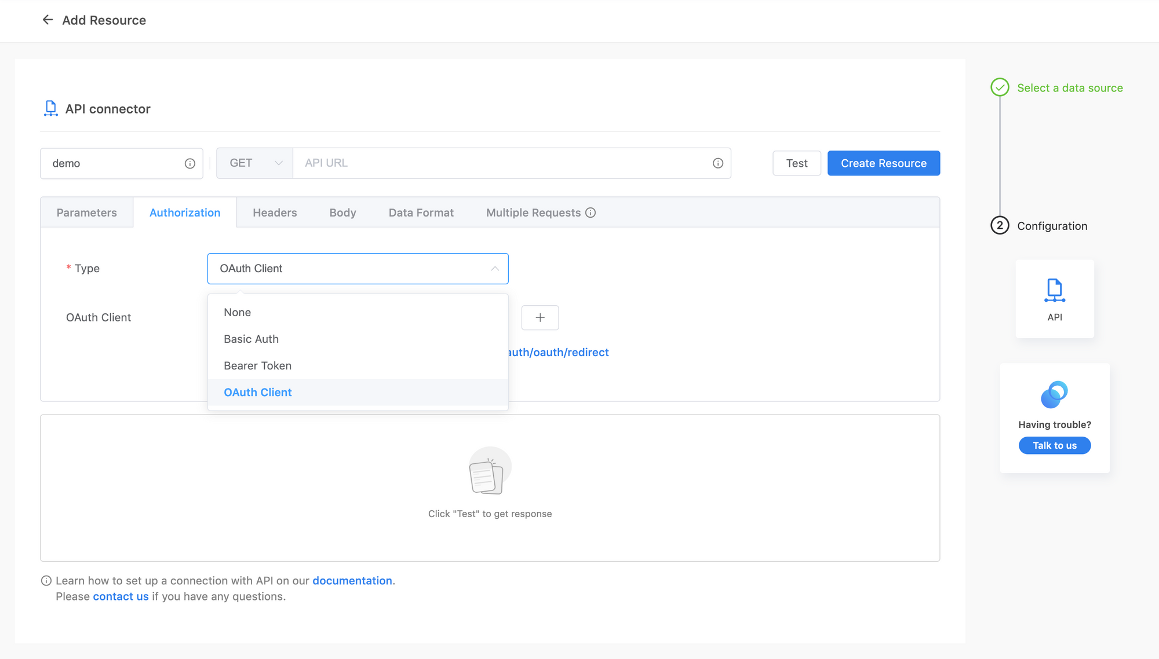The image size is (1159, 659).
Task: Click the Configuration step number 2 circle
Action: [1000, 225]
